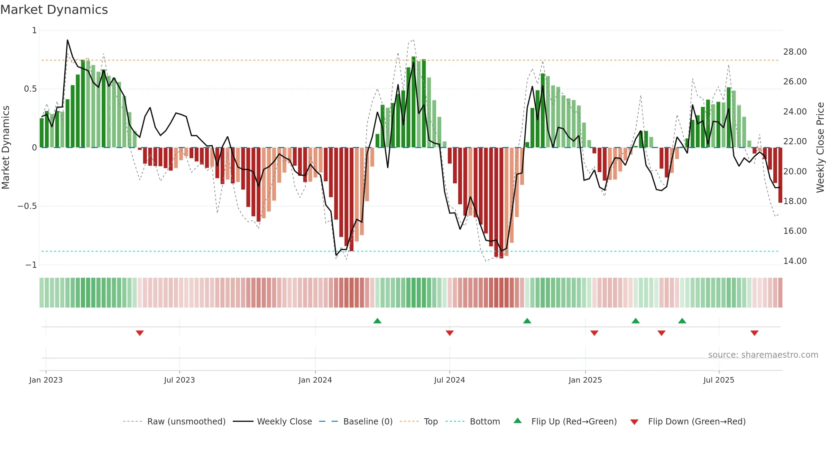Select the green flip-up marker near March 2024
The height and width of the screenshot is (467, 830).
pos(377,321)
